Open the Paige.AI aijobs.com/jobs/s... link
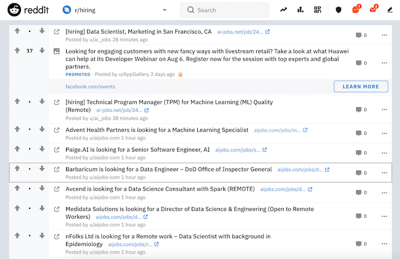Screen dimensions: 400x259 click(241, 150)
